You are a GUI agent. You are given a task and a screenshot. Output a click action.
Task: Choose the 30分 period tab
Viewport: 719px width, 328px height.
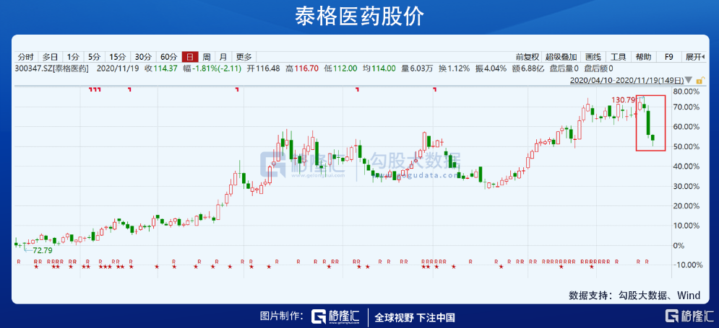[143, 57]
